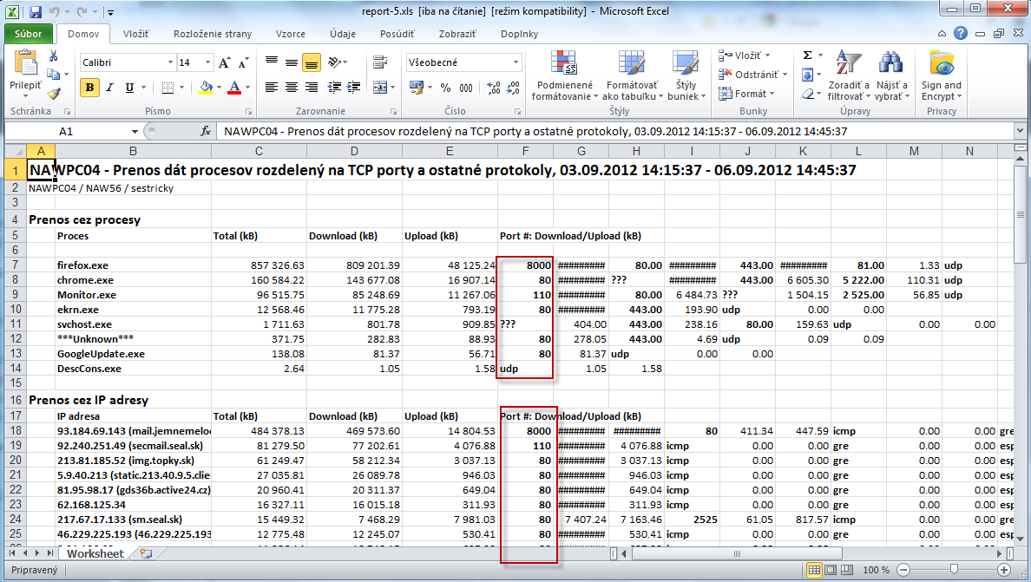Apply yellow fill color bucket
Screen dimensions: 1031x582
[x=206, y=88]
